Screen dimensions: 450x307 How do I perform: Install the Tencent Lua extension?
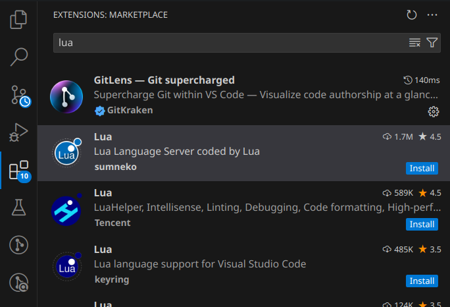point(422,224)
